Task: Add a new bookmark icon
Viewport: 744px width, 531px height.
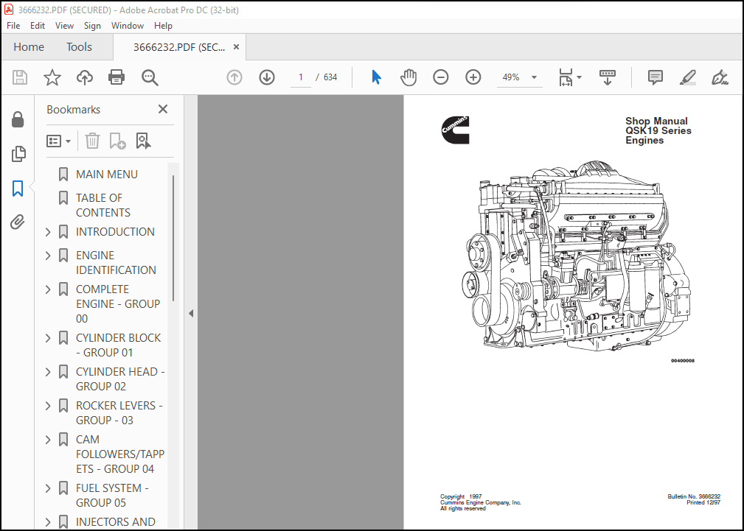Action: click(117, 141)
